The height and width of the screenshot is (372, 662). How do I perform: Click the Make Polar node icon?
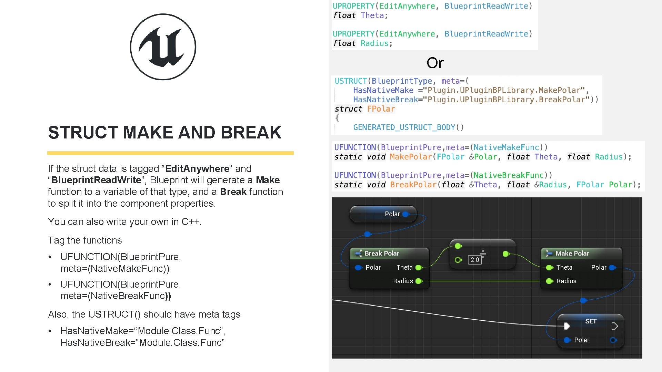click(x=549, y=253)
